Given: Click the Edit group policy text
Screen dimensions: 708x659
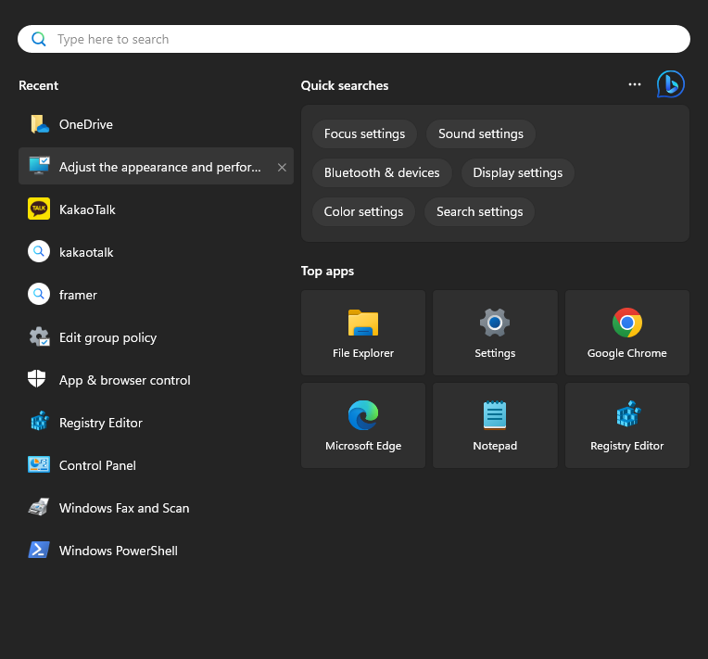Looking at the screenshot, I should 107,338.
